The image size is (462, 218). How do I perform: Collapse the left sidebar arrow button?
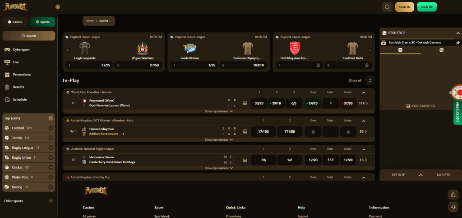[x=58, y=7]
